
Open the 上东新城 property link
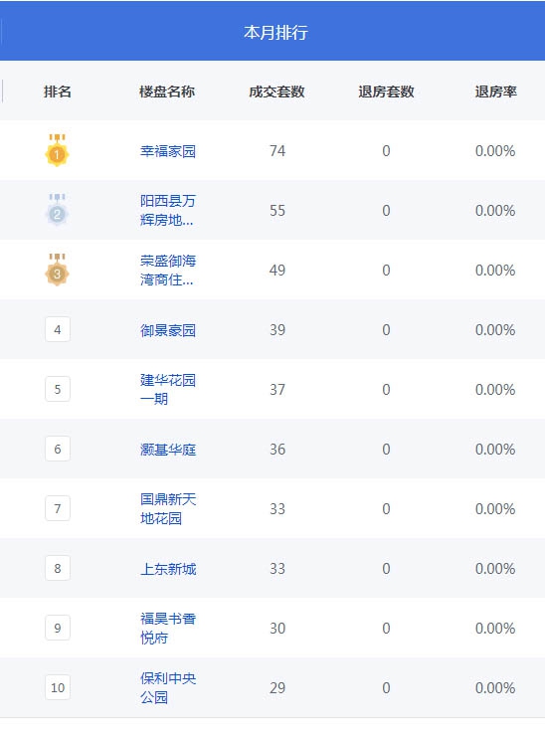[168, 569]
